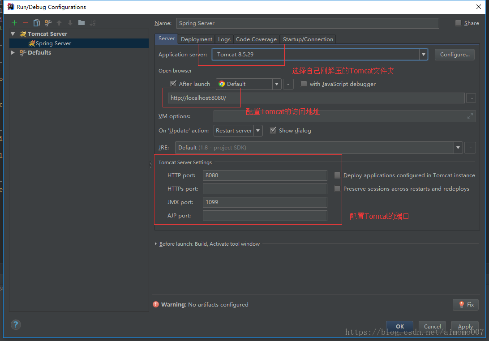Viewport: 489px width, 341px height.
Task: Select Tomcat Server tree node
Action: pyautogui.click(x=47, y=34)
